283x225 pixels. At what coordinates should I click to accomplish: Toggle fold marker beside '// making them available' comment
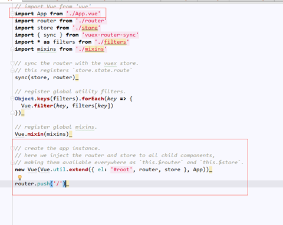tap(12, 162)
